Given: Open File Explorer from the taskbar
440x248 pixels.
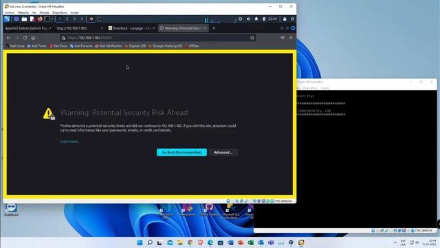Looking at the screenshot, I should [x=180, y=242].
